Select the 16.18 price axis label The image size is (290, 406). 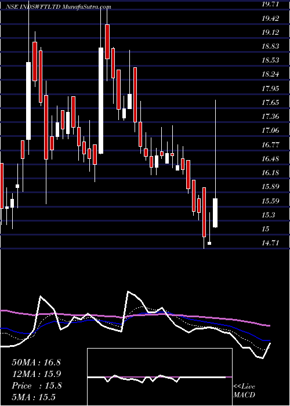[x=270, y=173]
